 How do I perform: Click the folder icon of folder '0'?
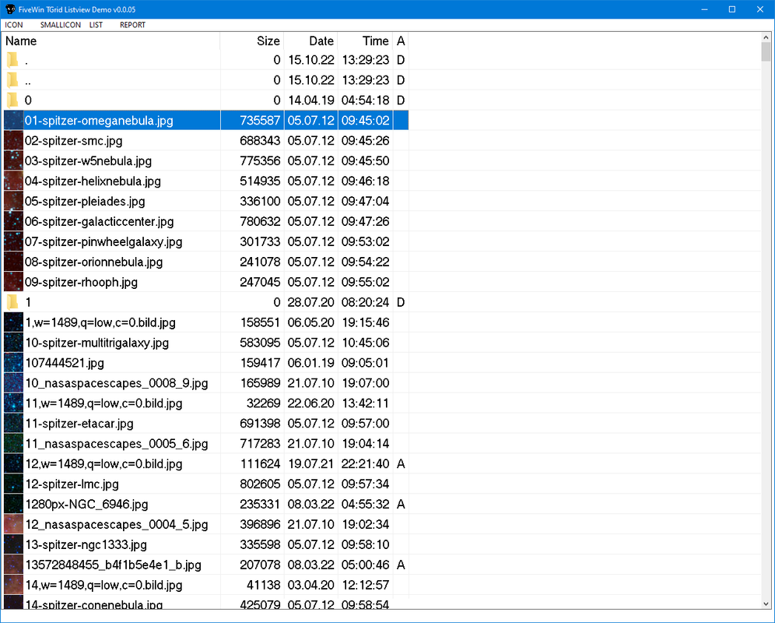[13, 100]
